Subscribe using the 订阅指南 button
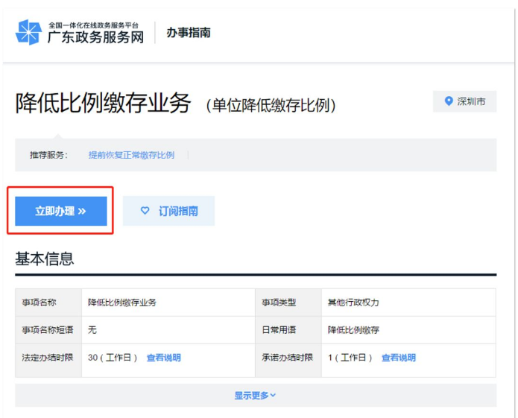Screen dimensions: 518x418 click(168, 211)
